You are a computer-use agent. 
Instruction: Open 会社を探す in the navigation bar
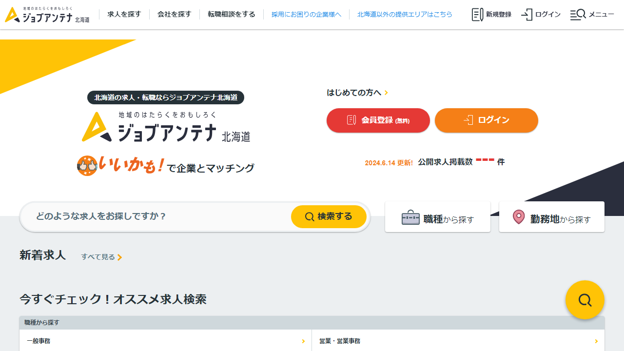pos(174,14)
